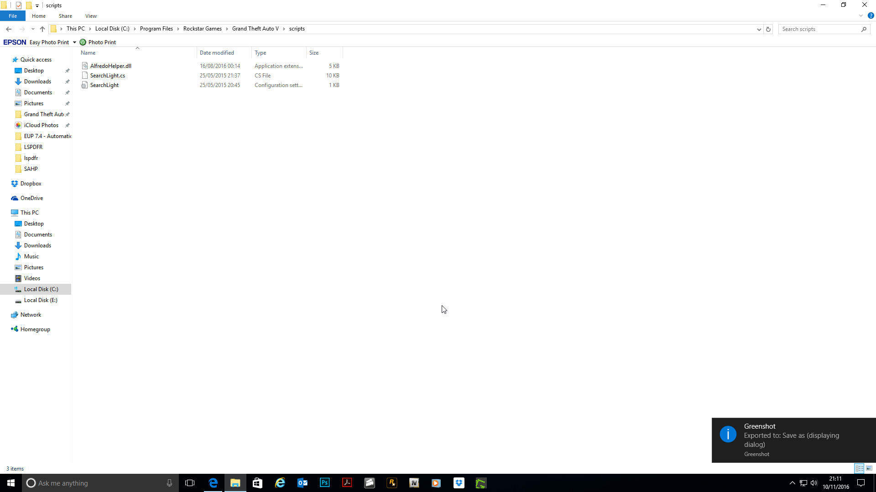The height and width of the screenshot is (492, 876).
Task: Sort files by Date modified column
Action: (x=217, y=53)
